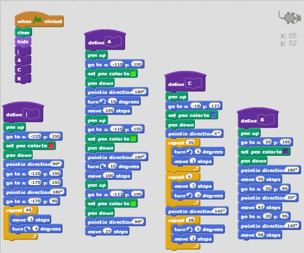Click the loop arrow of the 'repeat 45' block
Image resolution: width=304 pixels, height=253 pixels.
pyautogui.click(x=34, y=236)
